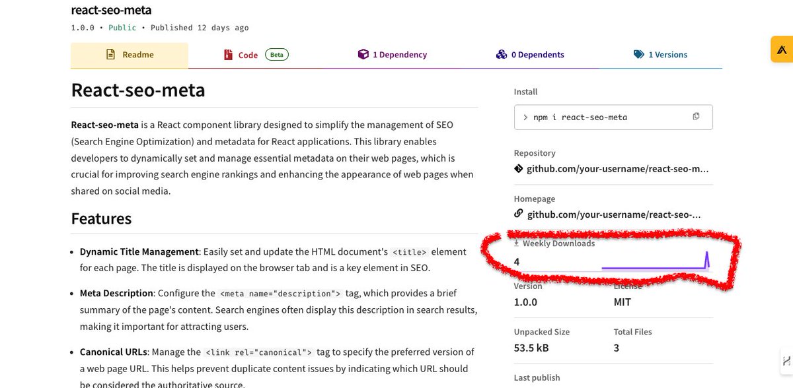Click the react-seo-meta package title
This screenshot has width=793, height=388.
point(111,10)
